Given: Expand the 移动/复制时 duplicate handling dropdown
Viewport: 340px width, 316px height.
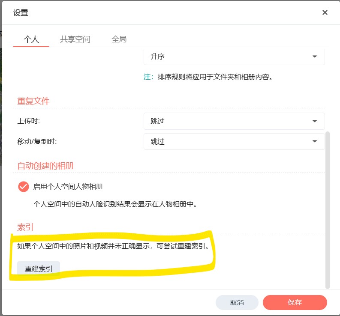Looking at the screenshot, I should coord(234,141).
